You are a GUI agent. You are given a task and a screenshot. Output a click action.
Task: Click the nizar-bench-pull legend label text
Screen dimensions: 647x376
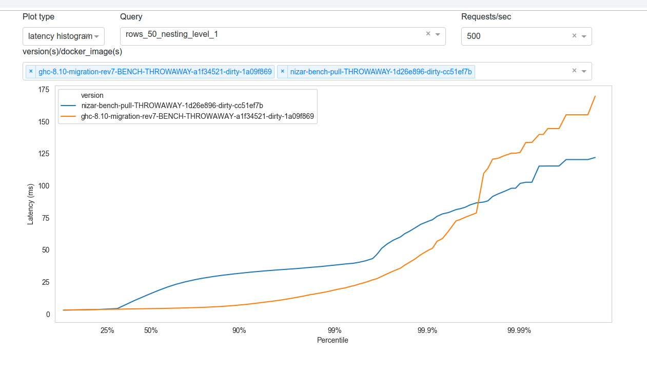pyautogui.click(x=172, y=106)
